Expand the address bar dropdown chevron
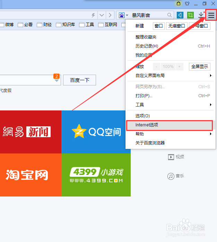The width and height of the screenshot is (217, 242). point(102,15)
